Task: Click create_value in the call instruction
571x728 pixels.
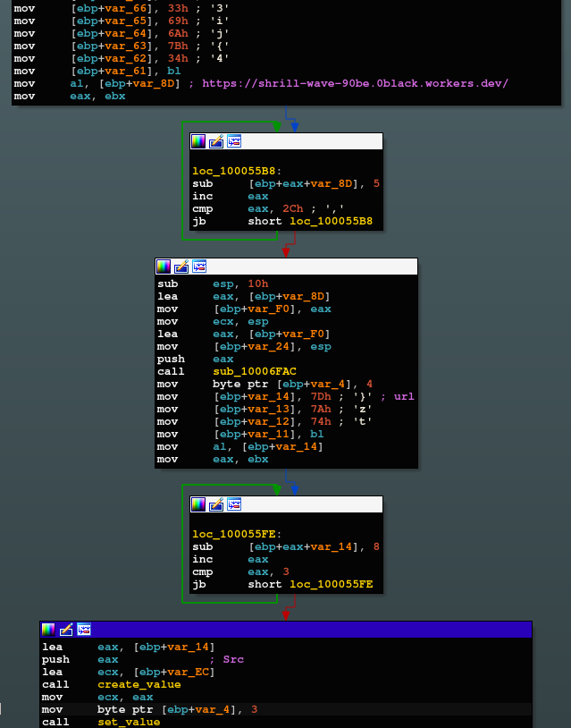Action: (x=139, y=684)
